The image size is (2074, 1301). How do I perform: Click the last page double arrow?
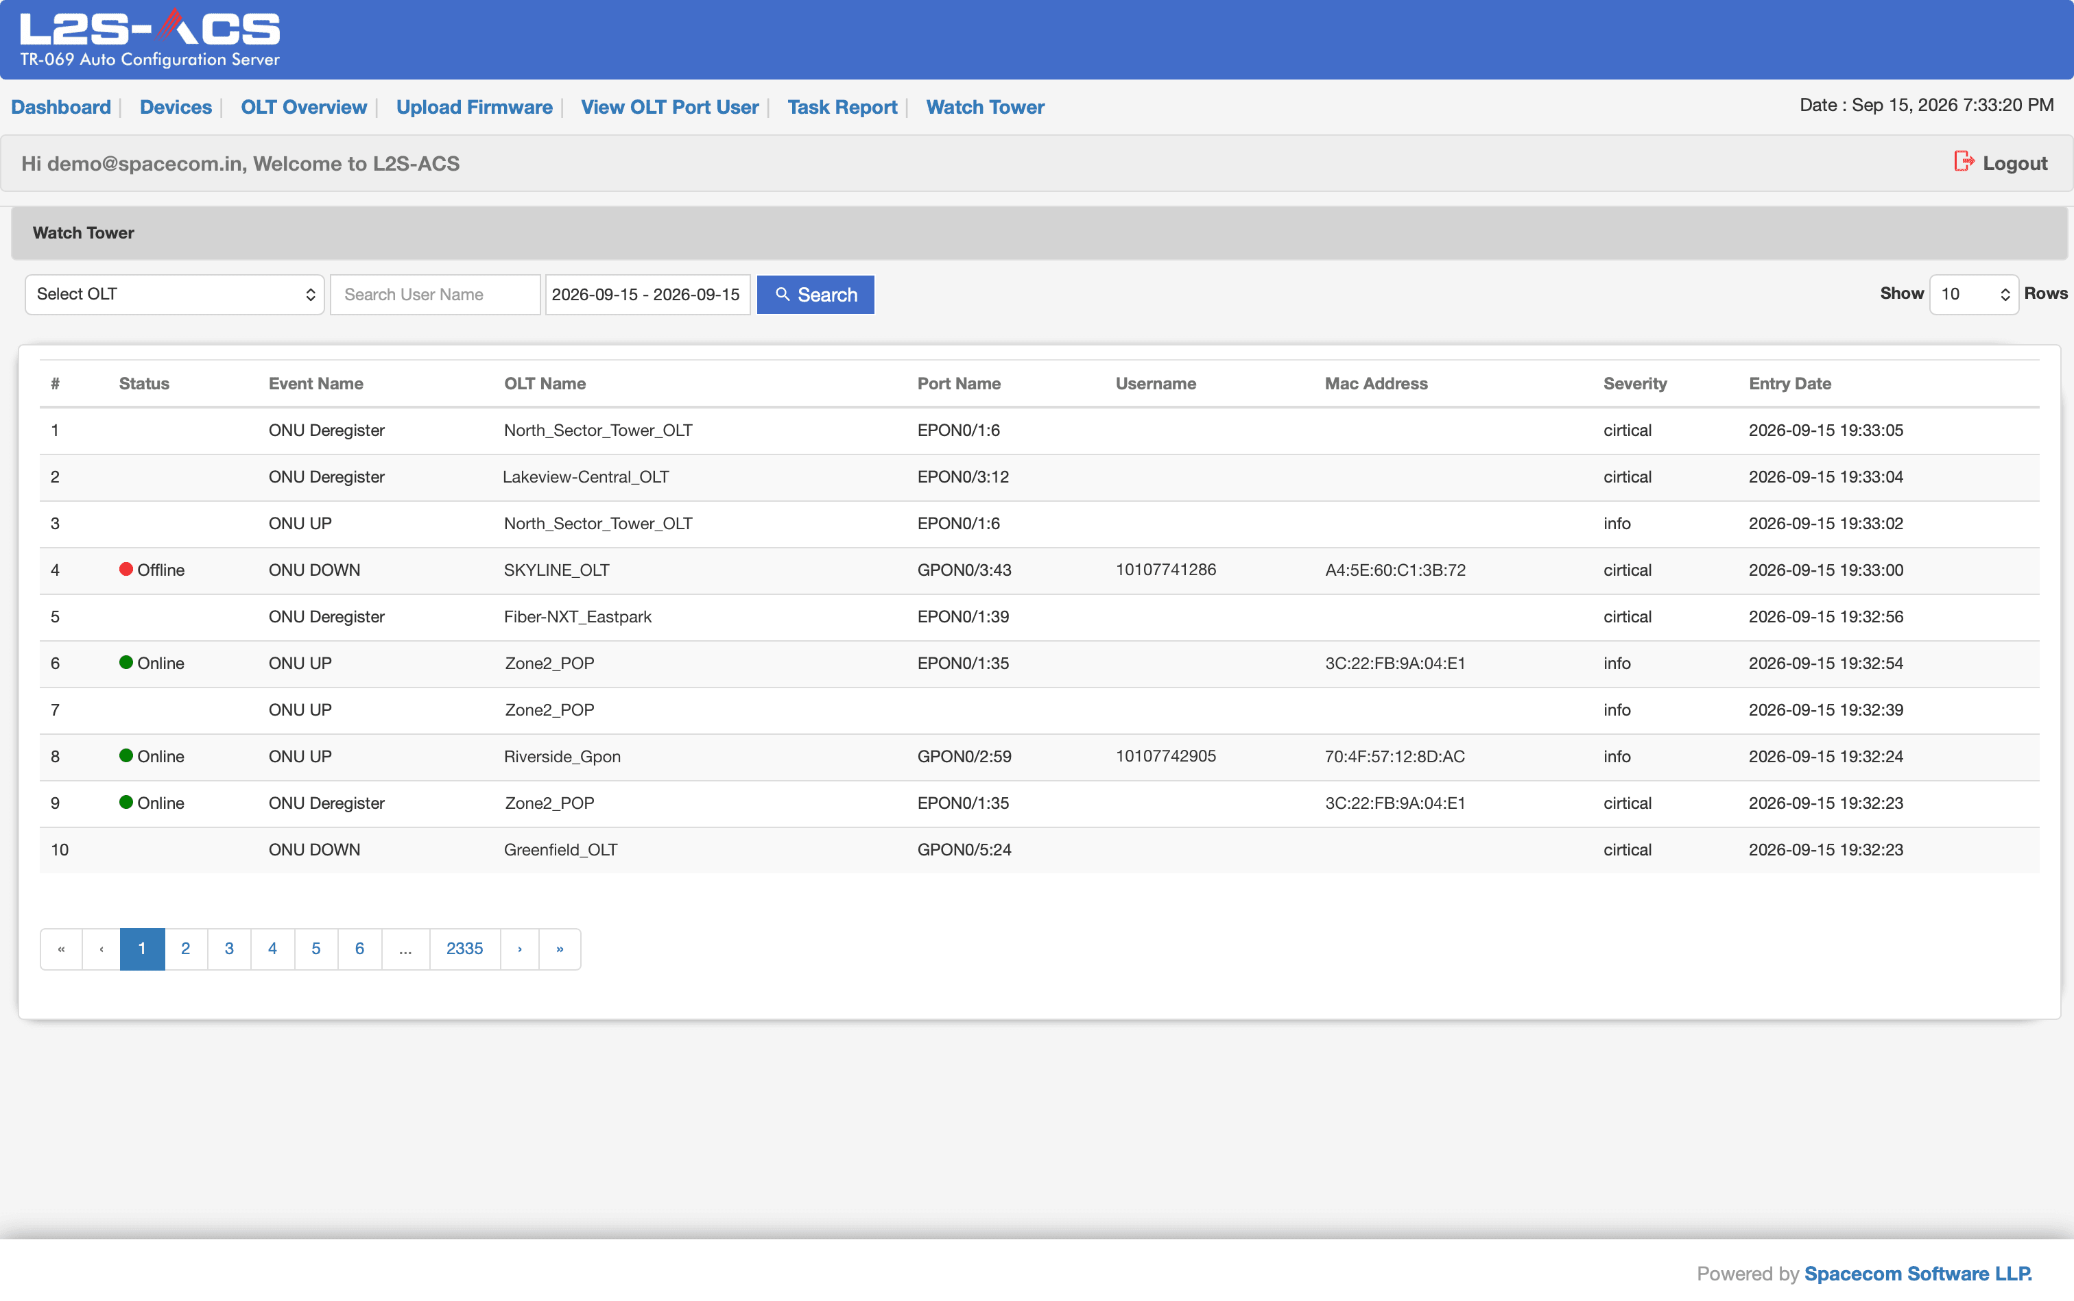coord(560,948)
